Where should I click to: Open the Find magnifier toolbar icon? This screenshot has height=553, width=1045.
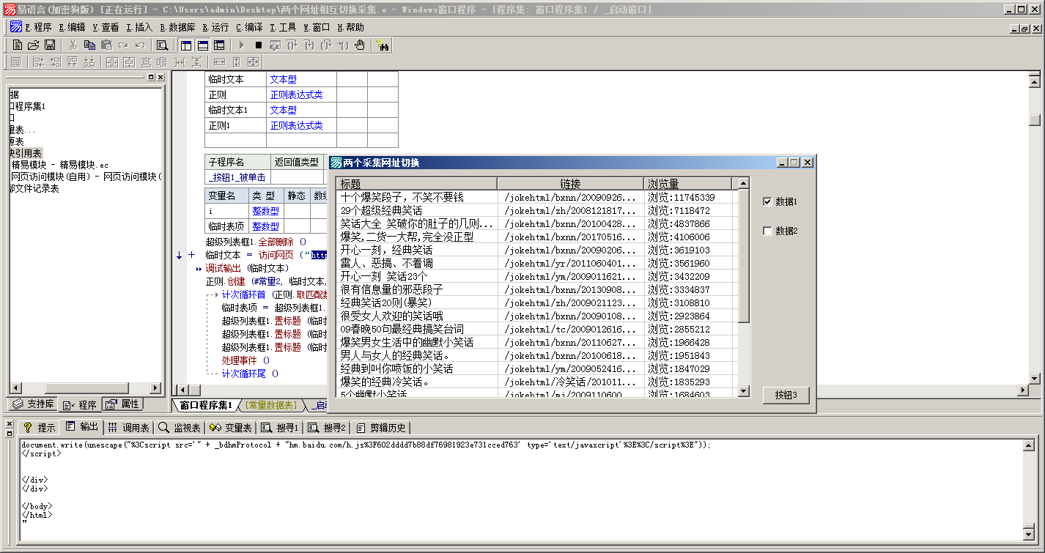tap(162, 45)
